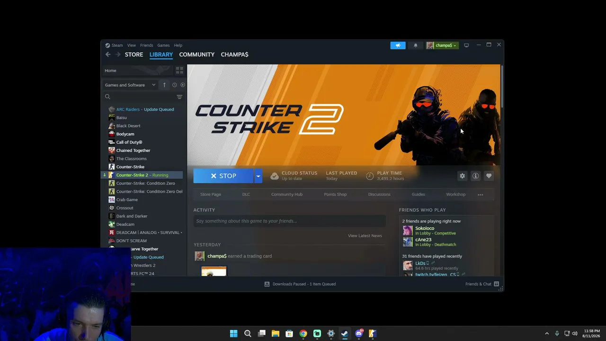Click the Cloud Status cloud icon
The width and height of the screenshot is (606, 341).
coord(274,176)
